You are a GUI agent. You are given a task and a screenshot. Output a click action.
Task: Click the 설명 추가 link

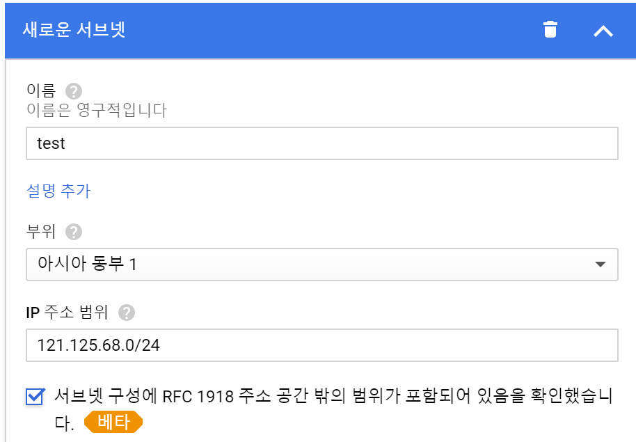(x=58, y=191)
